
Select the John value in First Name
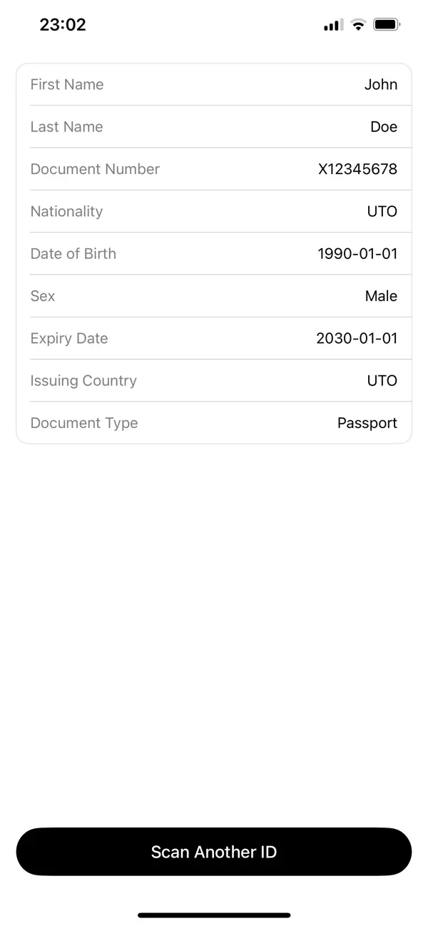click(381, 84)
